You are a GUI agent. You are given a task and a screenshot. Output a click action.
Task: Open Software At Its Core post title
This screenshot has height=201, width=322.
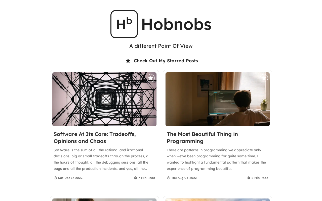tap(95, 138)
